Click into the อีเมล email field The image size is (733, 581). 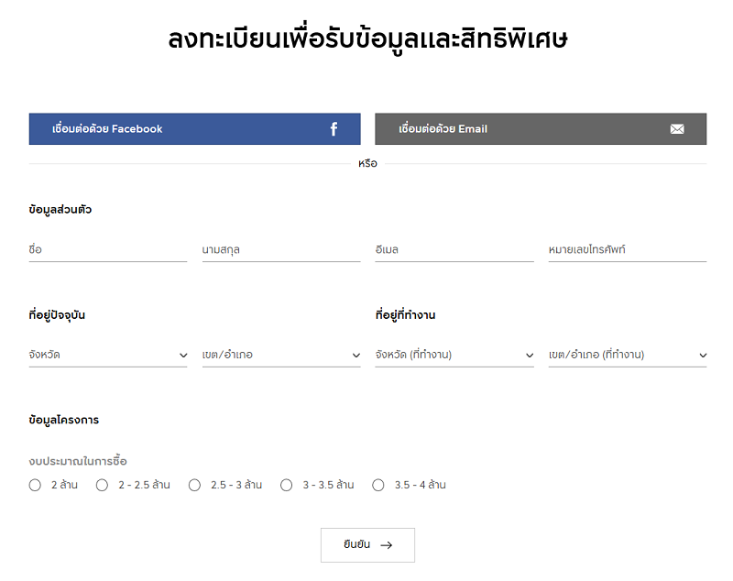point(454,250)
